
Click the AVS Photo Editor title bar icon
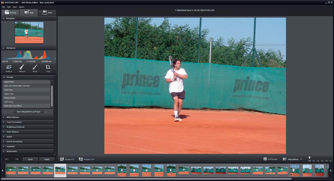click(x=2, y=2)
